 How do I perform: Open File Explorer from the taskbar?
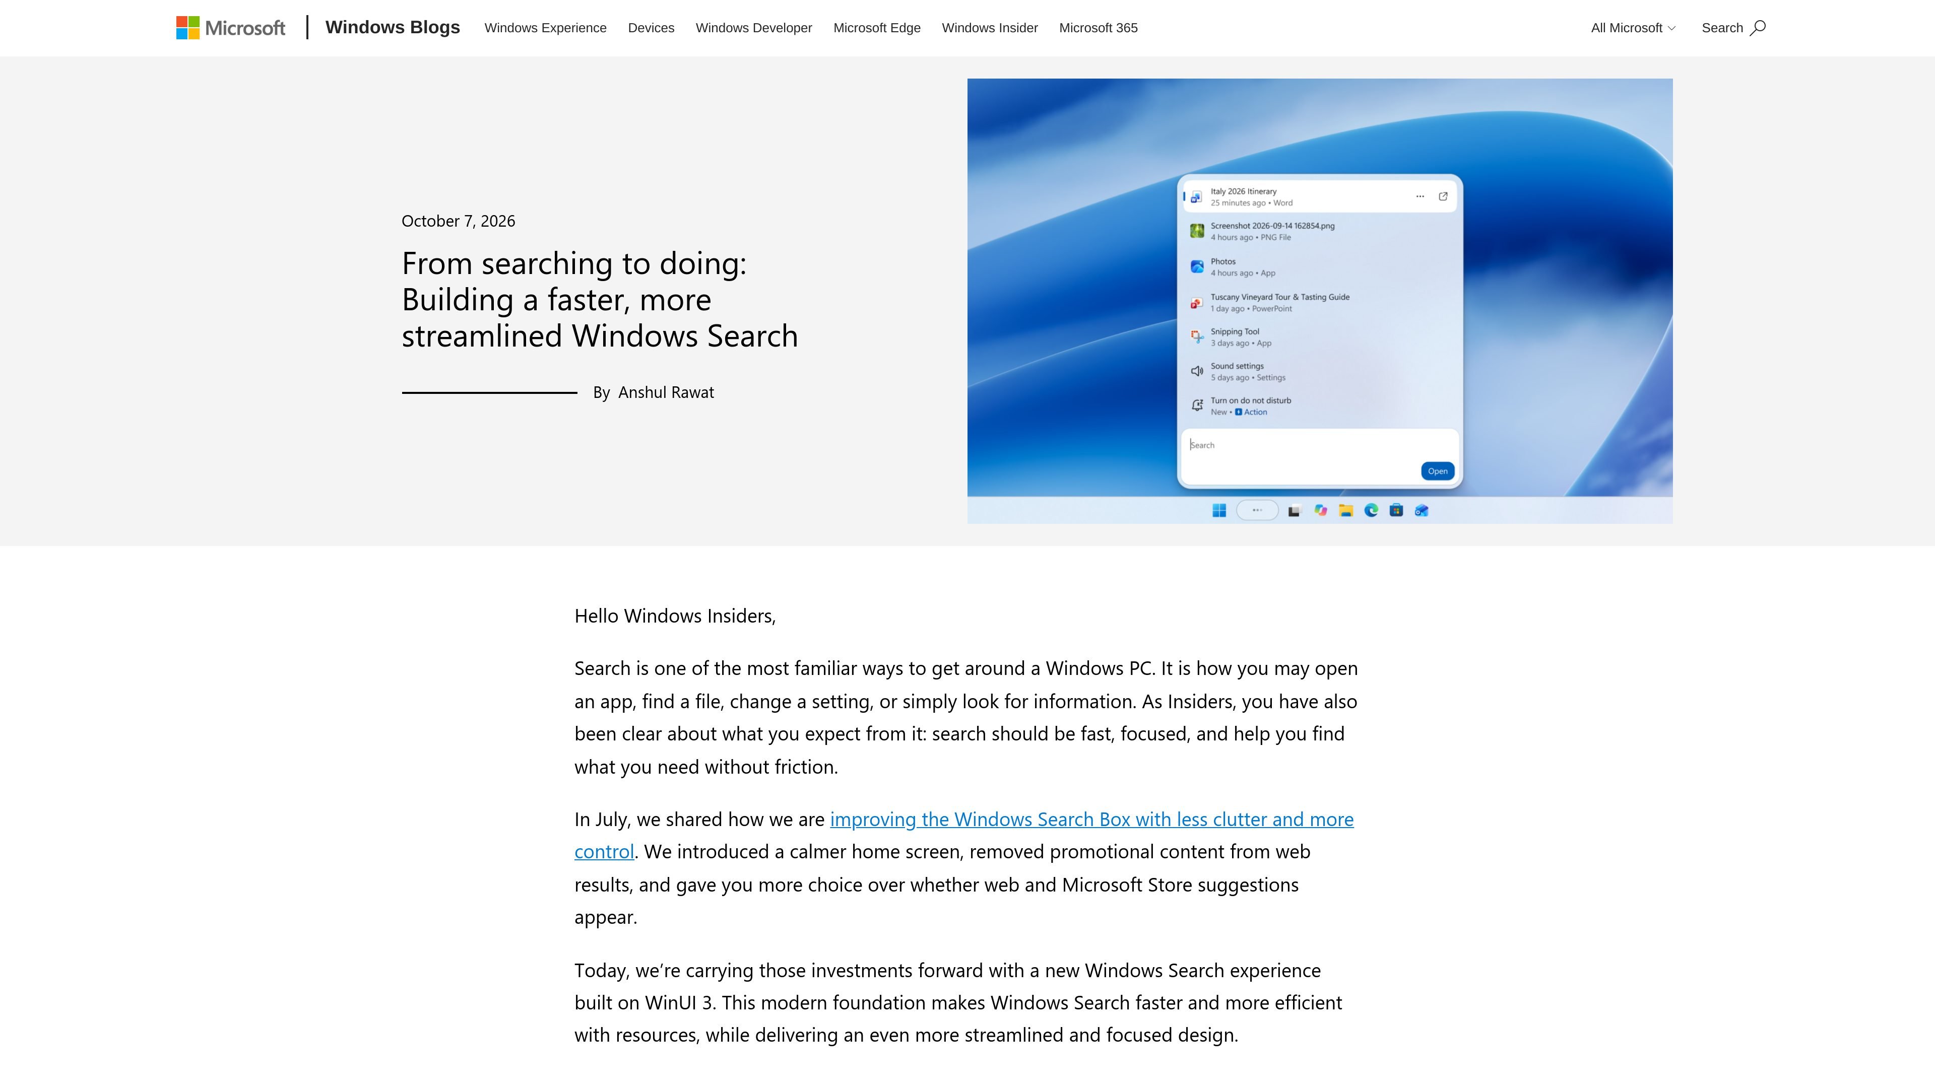[x=1345, y=511]
